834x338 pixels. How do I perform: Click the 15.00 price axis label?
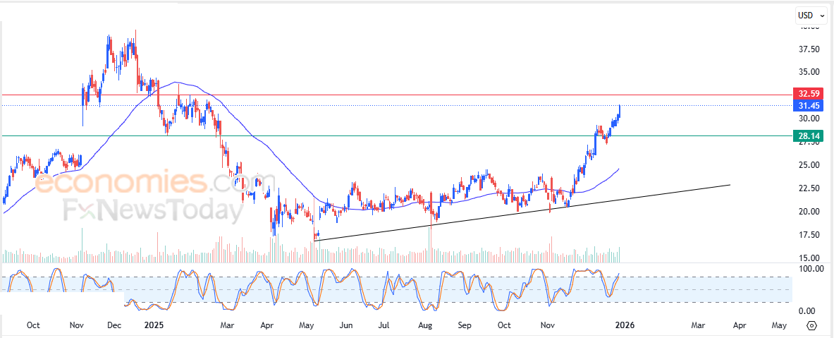click(x=809, y=258)
